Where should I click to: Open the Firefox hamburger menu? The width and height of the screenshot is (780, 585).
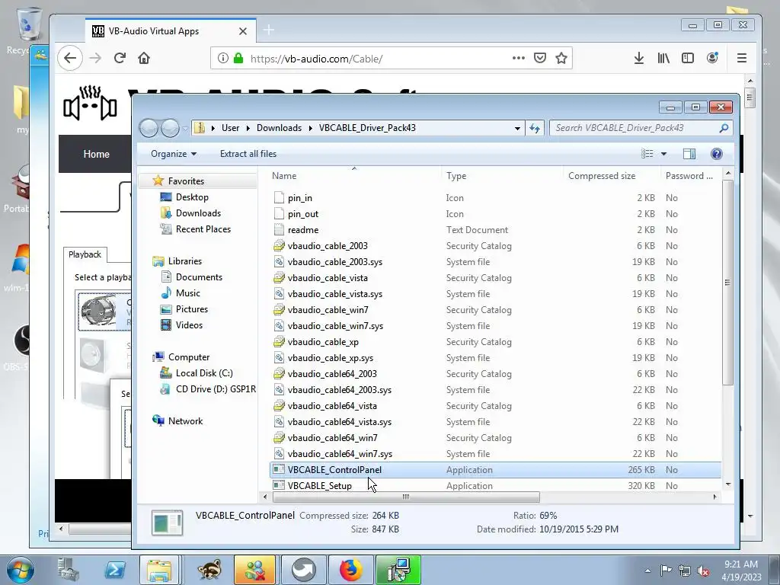742,58
